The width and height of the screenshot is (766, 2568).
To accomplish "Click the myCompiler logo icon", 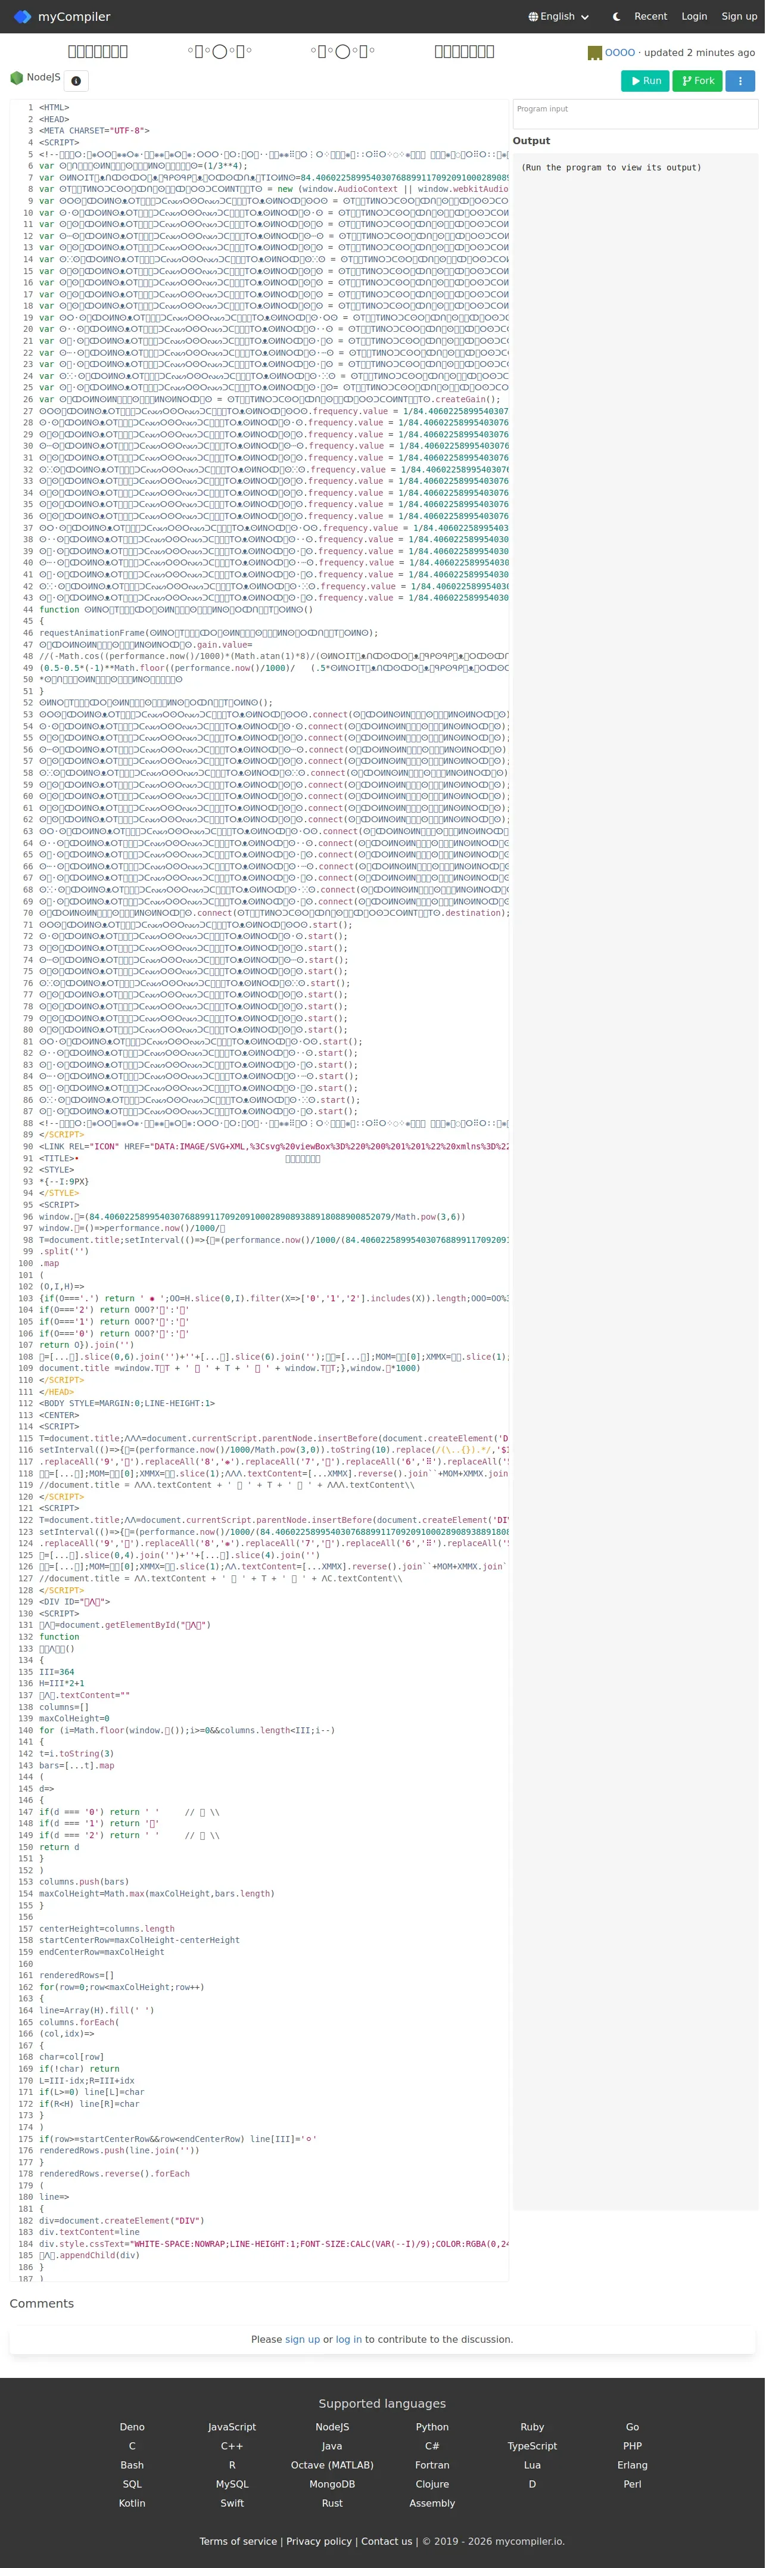I will [x=22, y=16].
